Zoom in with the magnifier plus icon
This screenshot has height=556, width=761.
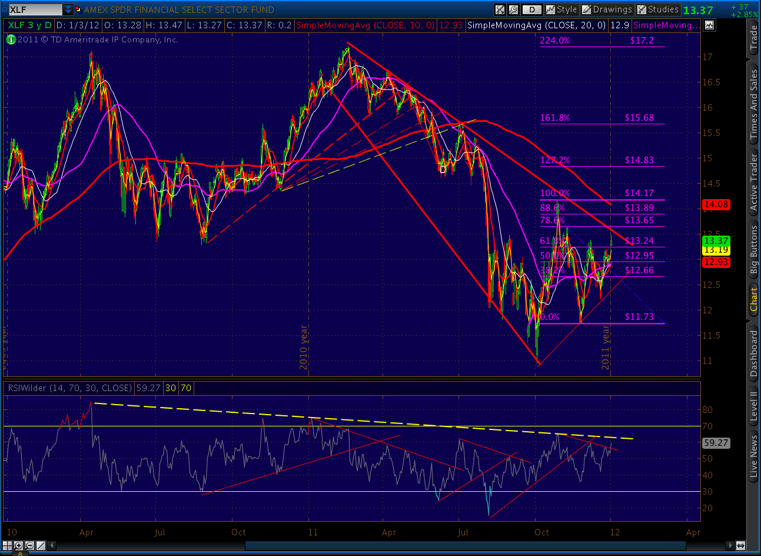19,545
